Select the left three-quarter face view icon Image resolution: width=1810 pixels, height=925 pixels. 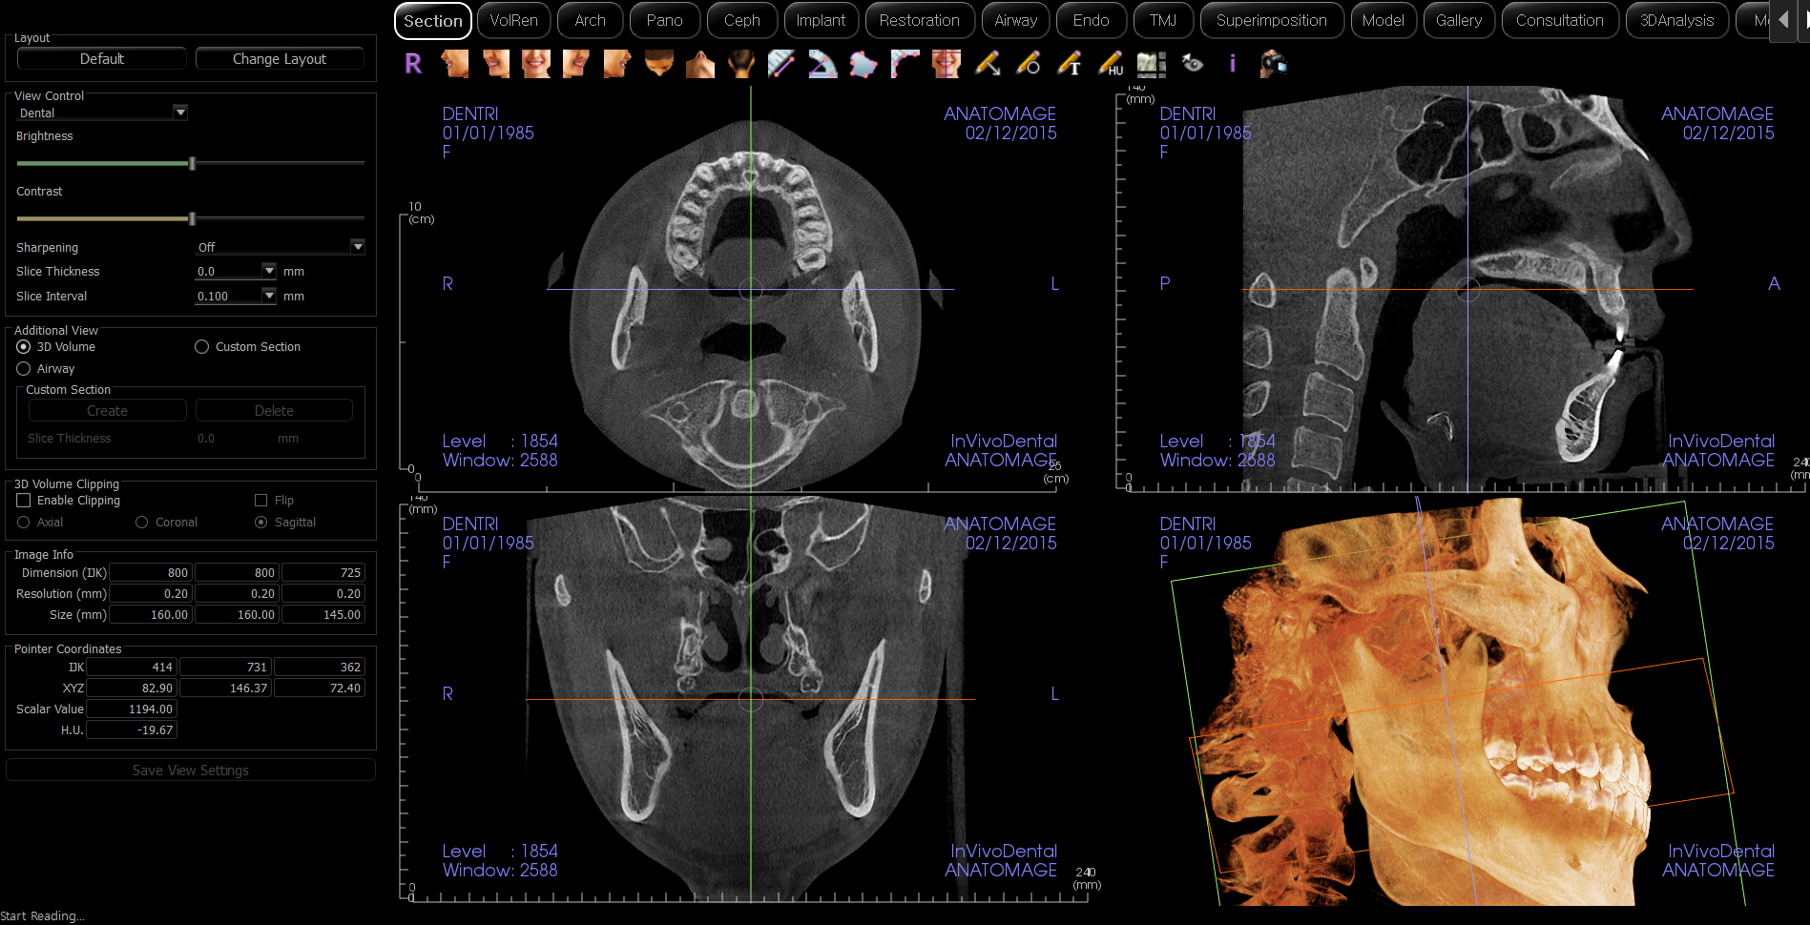[496, 64]
